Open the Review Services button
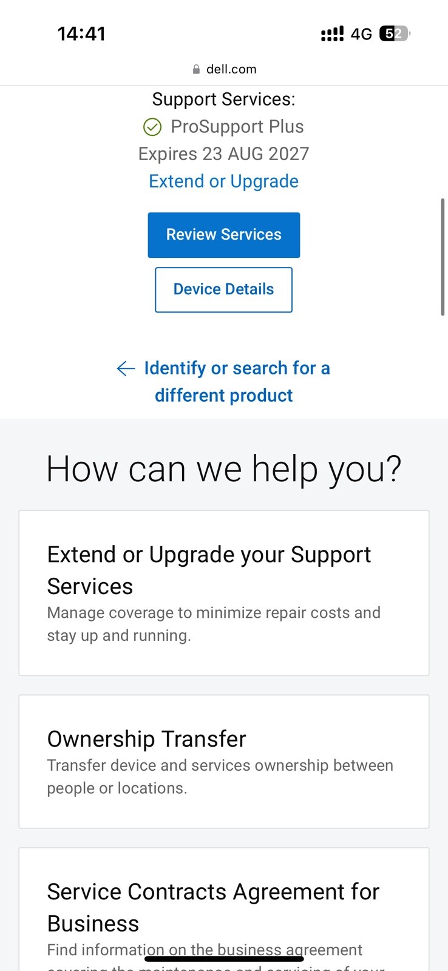448x971 pixels. pos(224,235)
